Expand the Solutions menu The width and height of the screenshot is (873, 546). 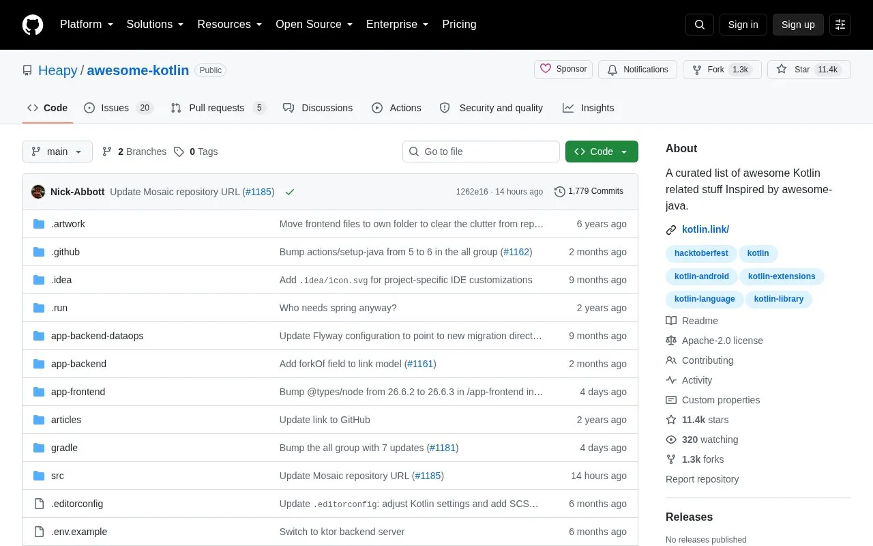[x=155, y=25]
